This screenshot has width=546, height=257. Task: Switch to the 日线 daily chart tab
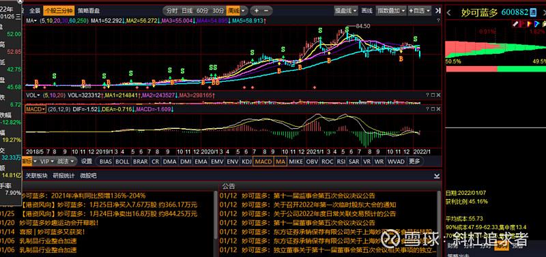187,11
